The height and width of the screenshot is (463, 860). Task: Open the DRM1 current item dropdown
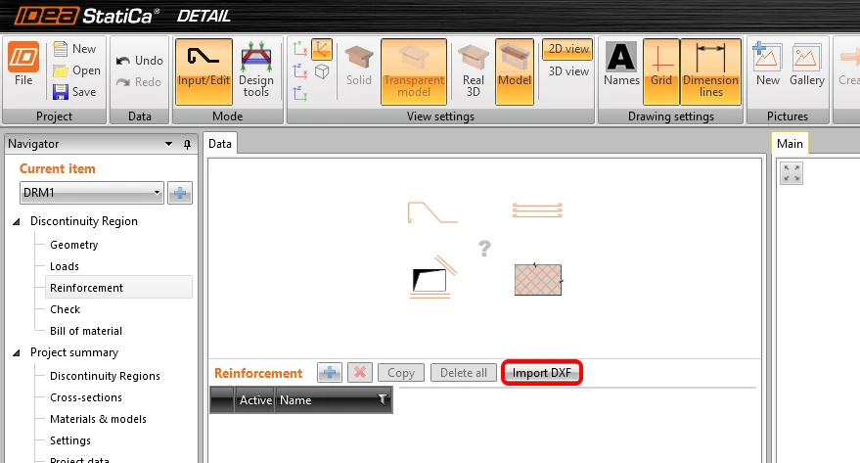pyautogui.click(x=92, y=193)
